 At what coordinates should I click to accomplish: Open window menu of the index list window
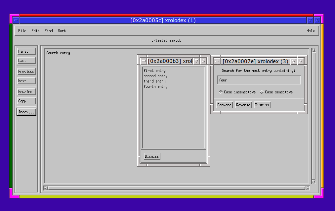point(144,61)
